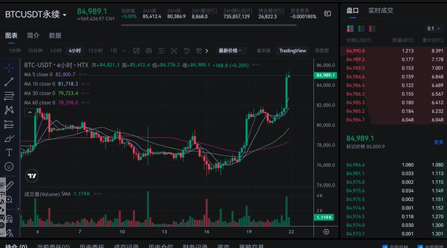
Task: Click the undo/reset chart icon
Action: click(x=187, y=51)
